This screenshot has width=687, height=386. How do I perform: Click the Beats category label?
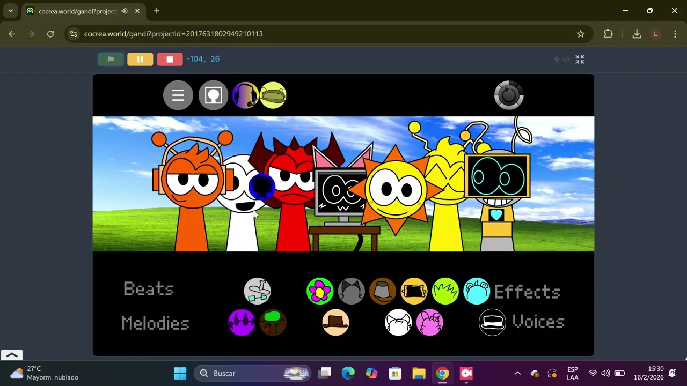pos(149,289)
